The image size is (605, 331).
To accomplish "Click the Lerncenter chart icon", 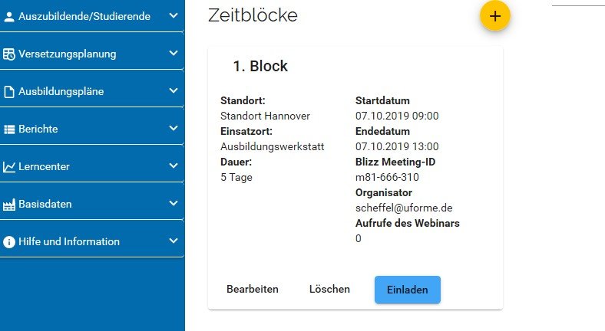I will (x=9, y=167).
